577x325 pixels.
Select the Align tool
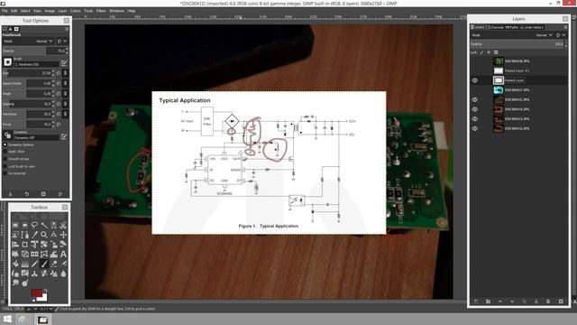click(15, 245)
